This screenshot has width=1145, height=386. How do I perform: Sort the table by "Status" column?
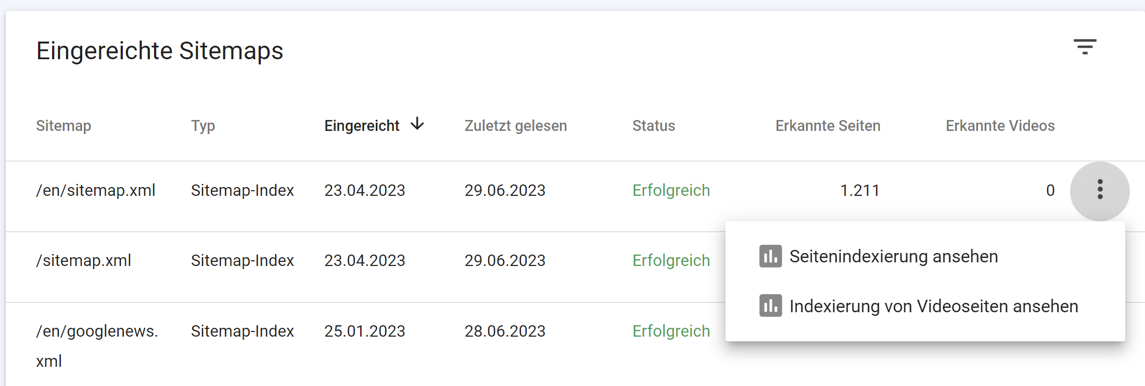click(654, 125)
